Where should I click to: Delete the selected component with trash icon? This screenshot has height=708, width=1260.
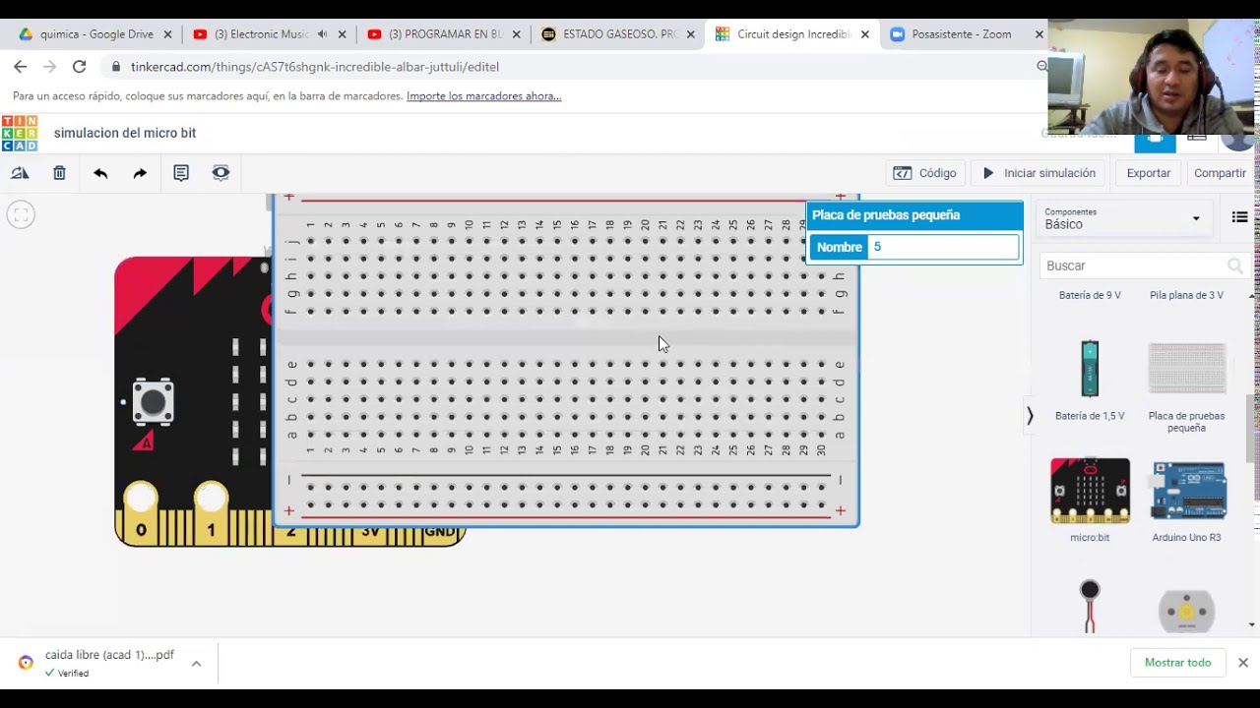pyautogui.click(x=59, y=173)
